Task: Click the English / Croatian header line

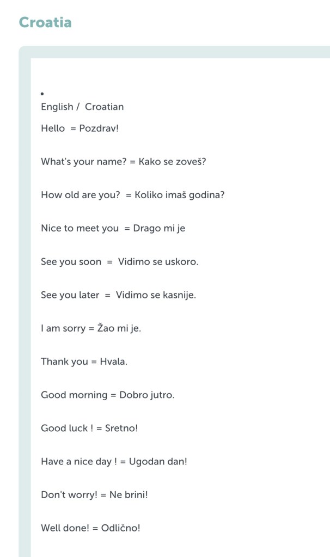Action: (x=82, y=107)
